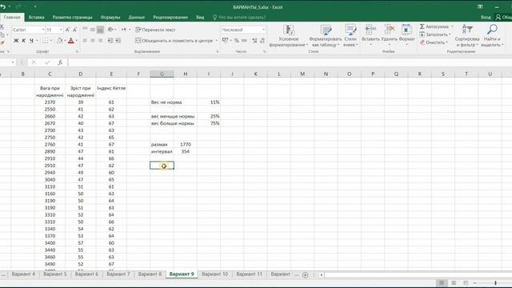Expand Объединить и поместить в центре arrow
This screenshot has height=288, width=512.
tap(217, 41)
